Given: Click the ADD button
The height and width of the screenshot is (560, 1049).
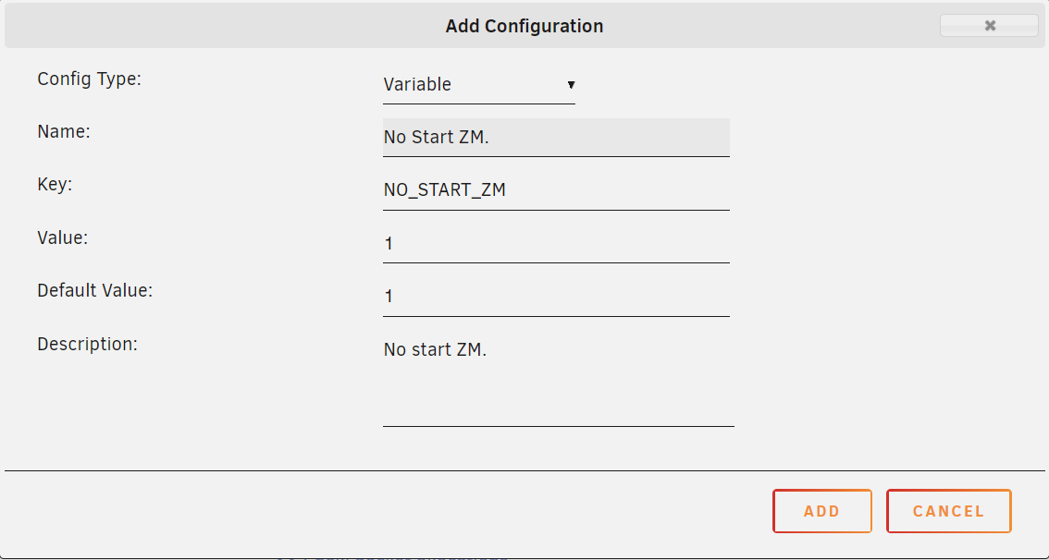Looking at the screenshot, I should point(822,511).
